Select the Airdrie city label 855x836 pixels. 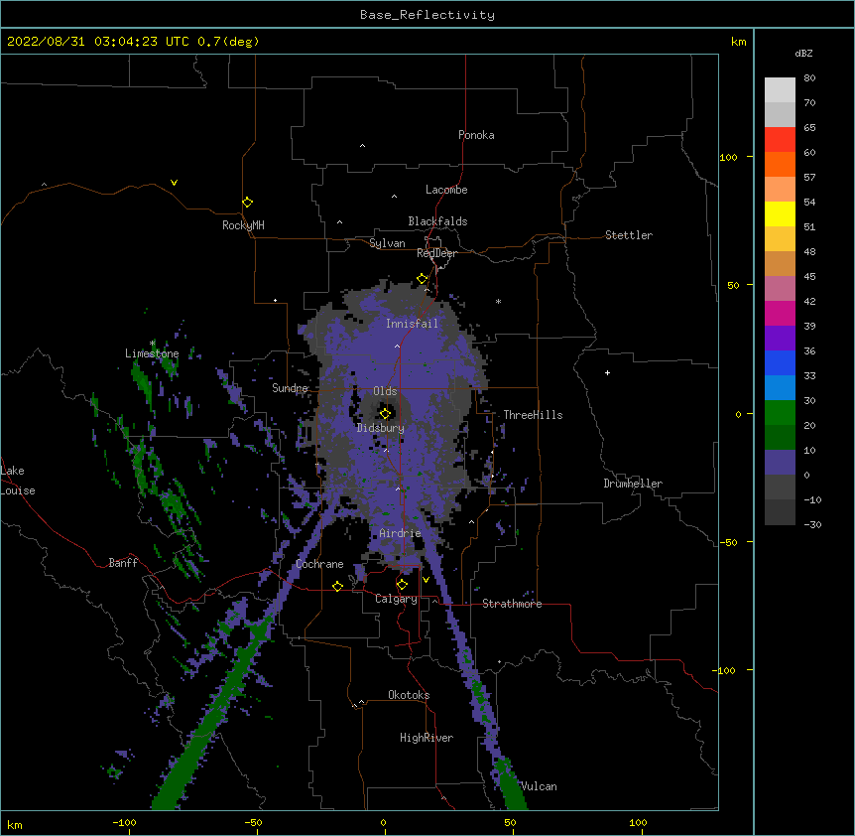[401, 533]
